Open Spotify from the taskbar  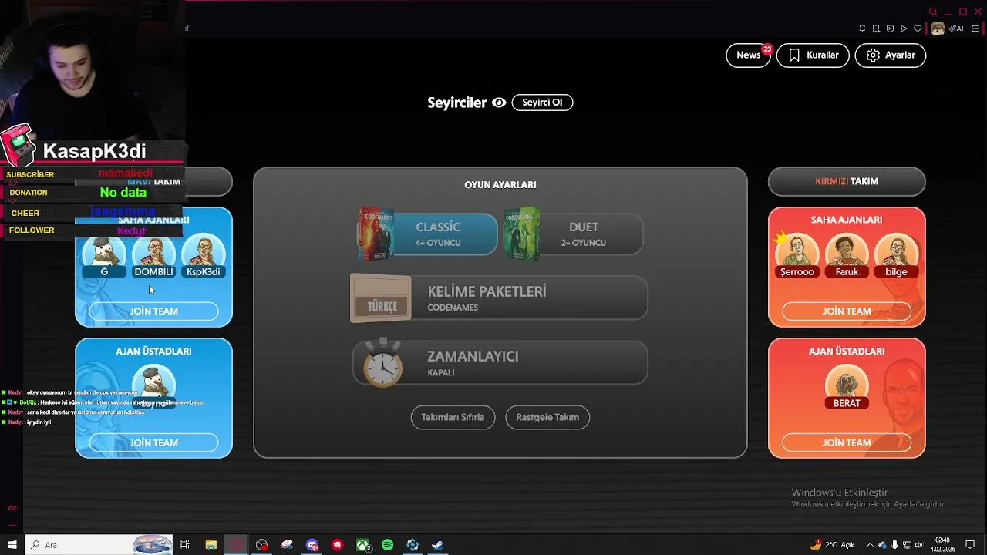click(388, 545)
